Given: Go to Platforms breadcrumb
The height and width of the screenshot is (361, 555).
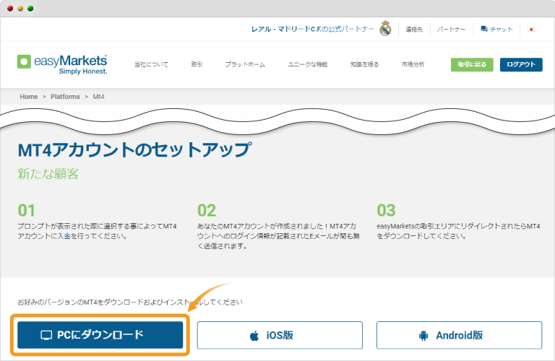Looking at the screenshot, I should [x=65, y=97].
